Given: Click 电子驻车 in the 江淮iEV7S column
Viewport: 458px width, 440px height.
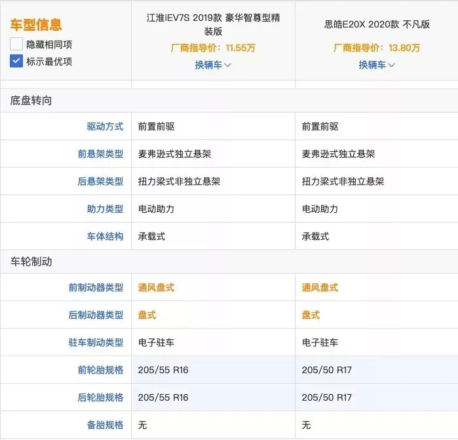Looking at the screenshot, I should [156, 342].
